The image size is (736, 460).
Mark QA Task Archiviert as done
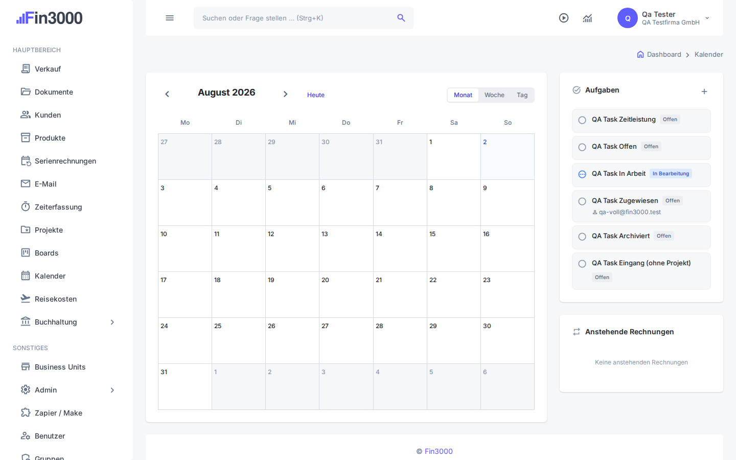click(x=582, y=237)
